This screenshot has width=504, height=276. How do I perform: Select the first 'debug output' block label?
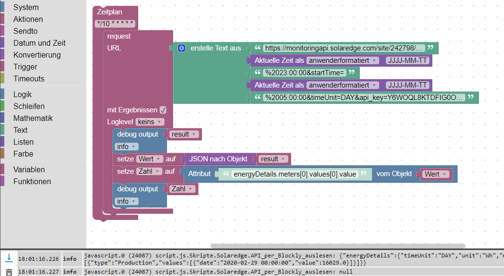pyautogui.click(x=138, y=134)
